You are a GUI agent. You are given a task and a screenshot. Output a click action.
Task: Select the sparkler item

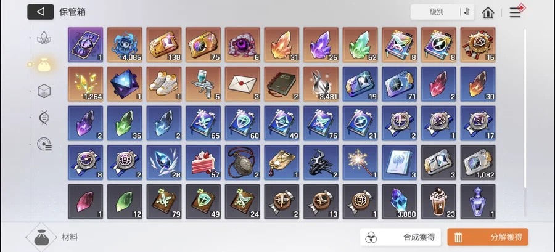pyautogui.click(x=360, y=162)
